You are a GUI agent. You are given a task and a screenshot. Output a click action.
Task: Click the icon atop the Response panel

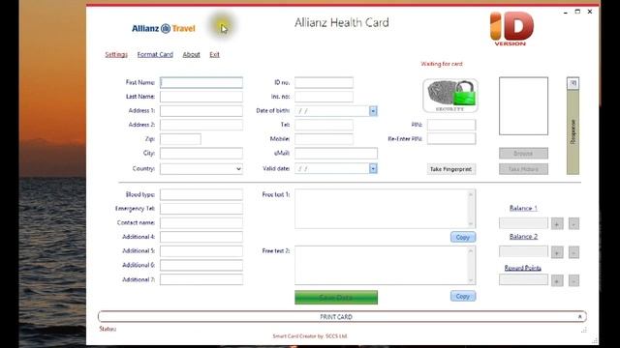coord(573,83)
